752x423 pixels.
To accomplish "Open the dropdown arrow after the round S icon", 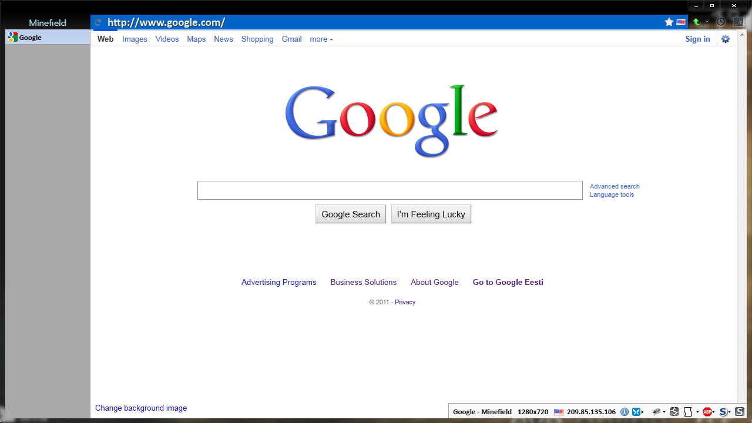I will 730,412.
